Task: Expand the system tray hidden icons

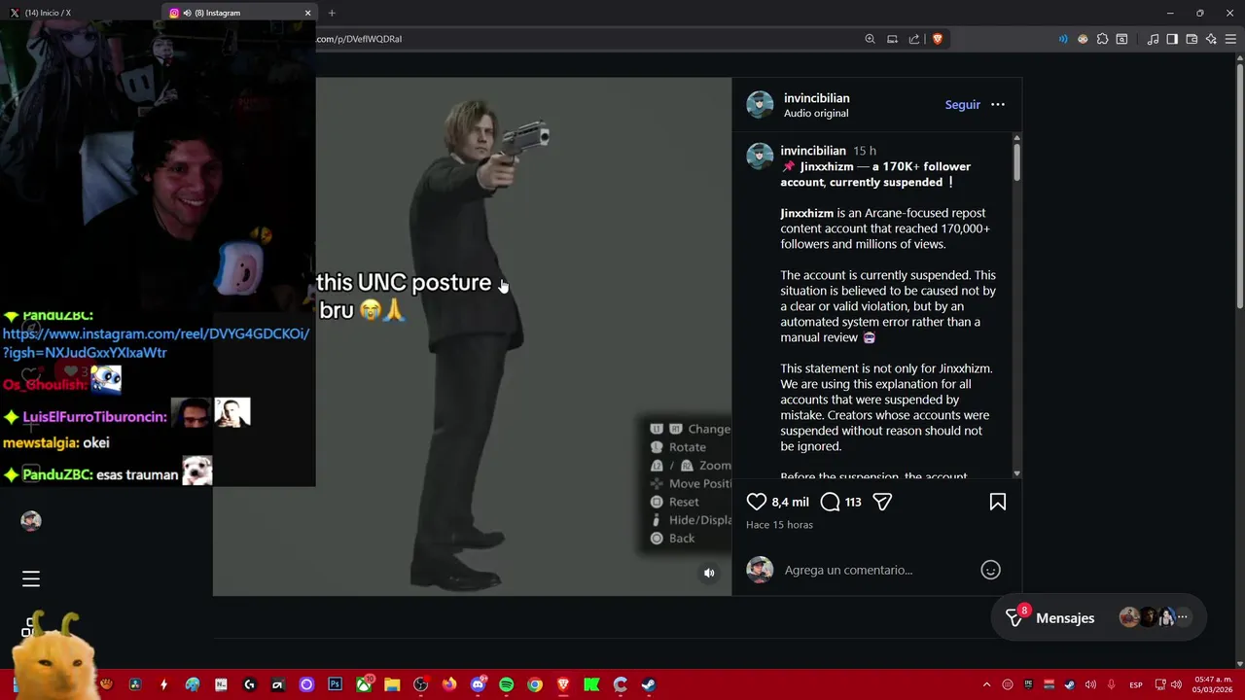Action: pyautogui.click(x=986, y=684)
